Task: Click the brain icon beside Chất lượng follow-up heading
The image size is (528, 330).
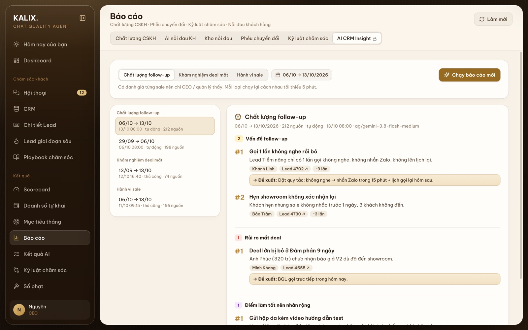Action: (238, 117)
